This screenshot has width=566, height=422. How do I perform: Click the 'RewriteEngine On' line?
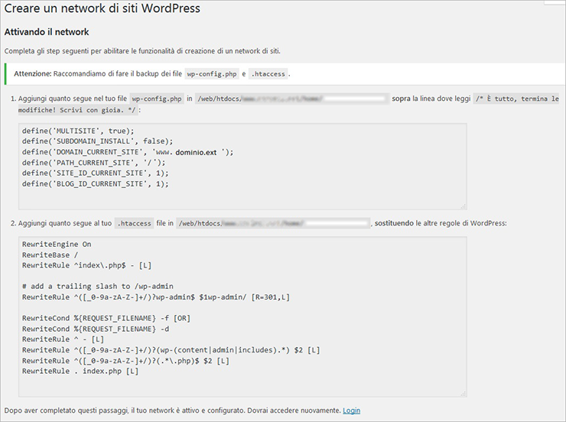[57, 244]
